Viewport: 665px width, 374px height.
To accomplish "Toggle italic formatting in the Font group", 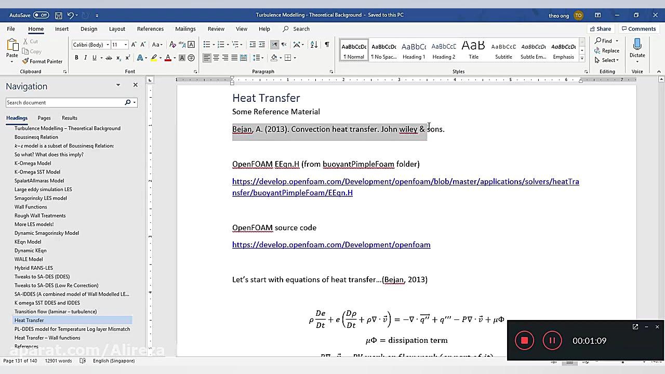I will 85,58.
